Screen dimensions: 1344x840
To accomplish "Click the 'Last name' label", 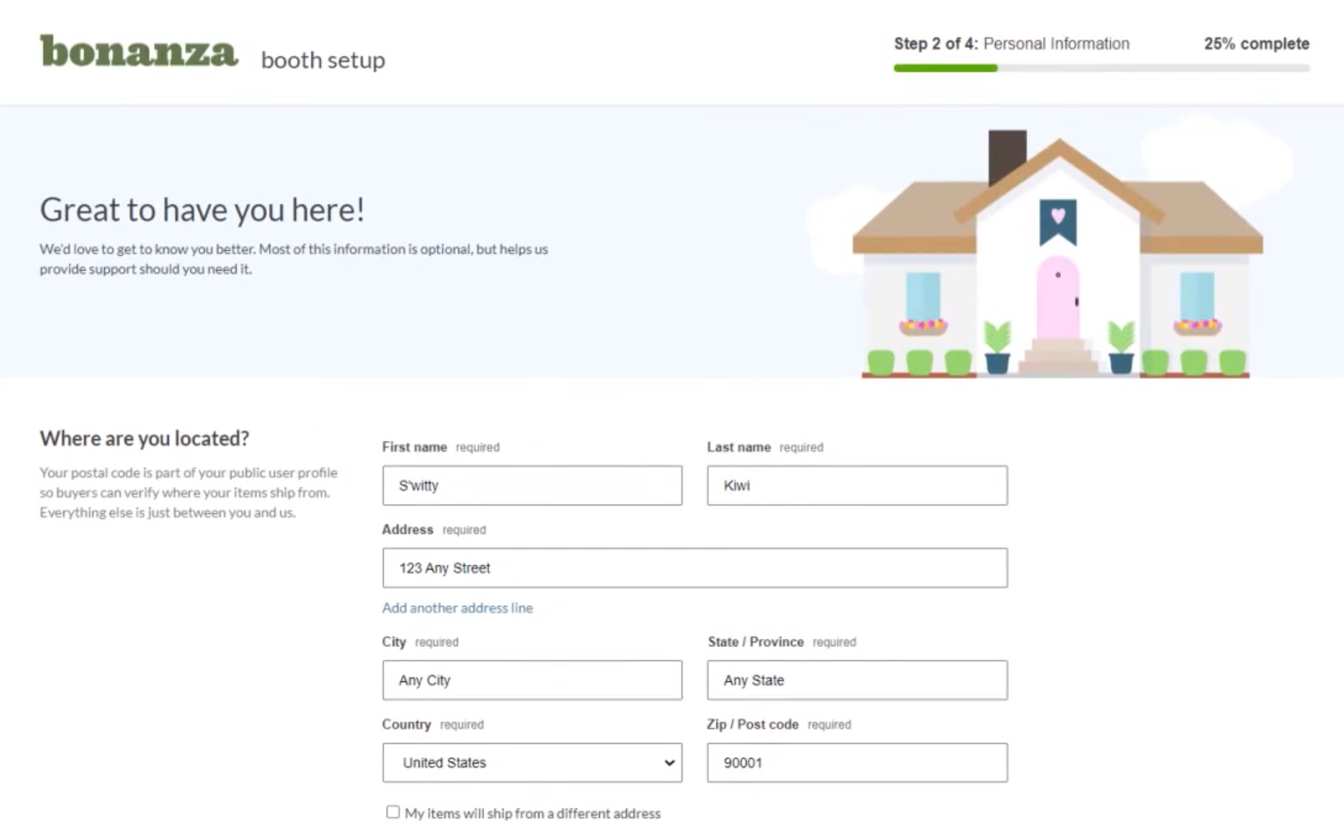I will (738, 446).
